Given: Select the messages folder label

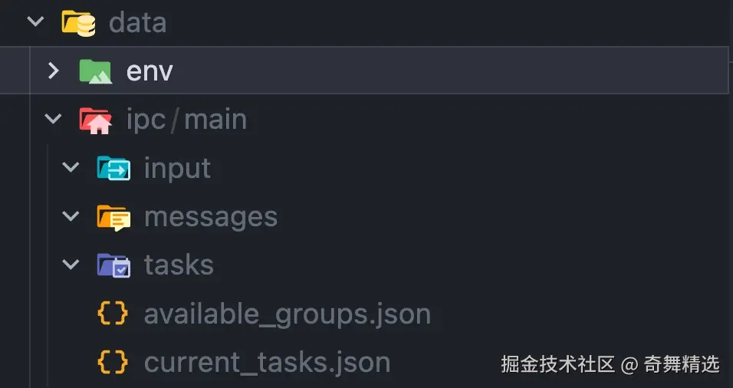Looking at the screenshot, I should 210,217.
